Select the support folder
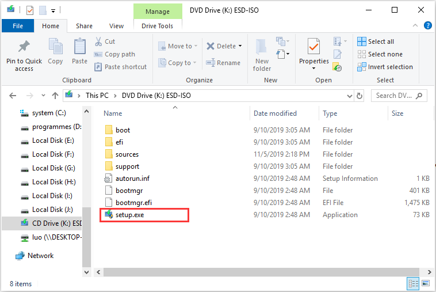This screenshot has width=436, height=292. tap(127, 166)
